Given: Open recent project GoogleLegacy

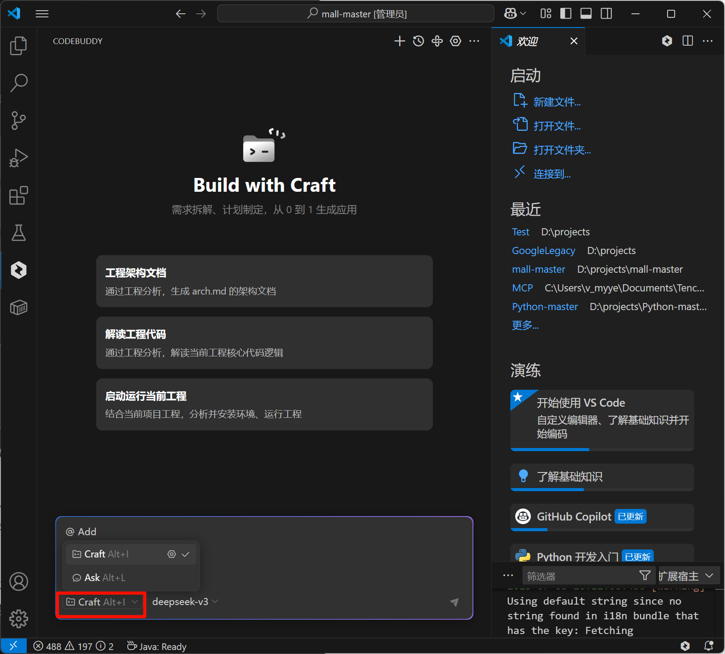Looking at the screenshot, I should [x=543, y=250].
